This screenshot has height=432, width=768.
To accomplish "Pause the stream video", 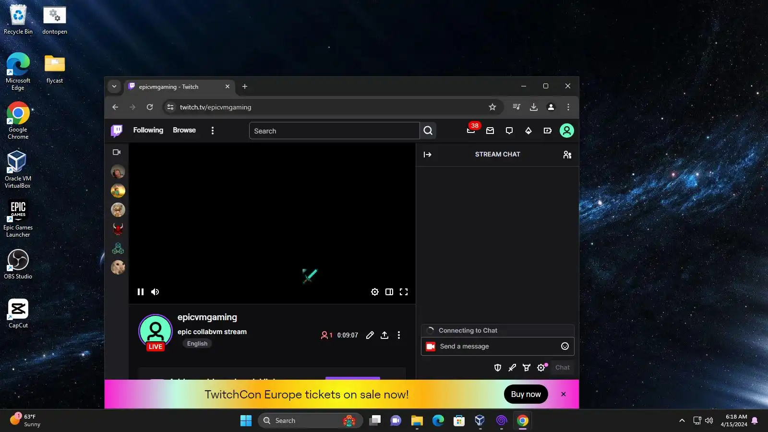I will [x=141, y=292].
